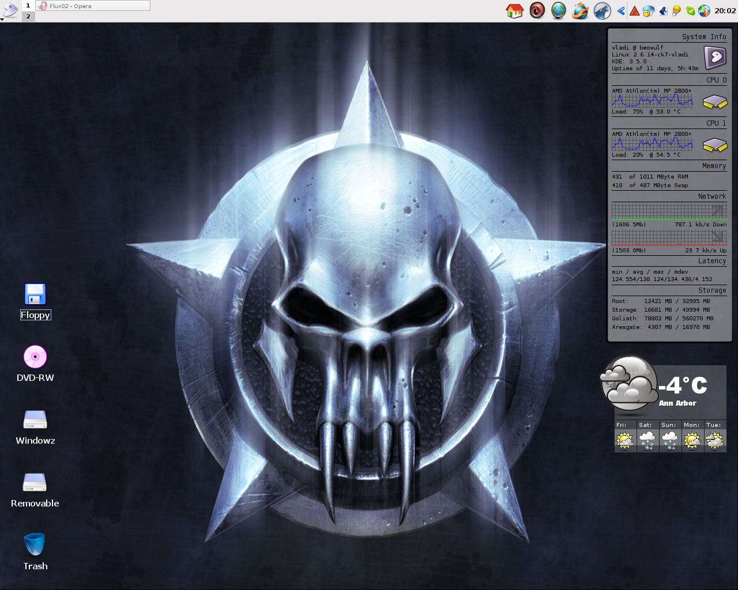Click the red triangle tray icon
The height and width of the screenshot is (590, 738).
coord(634,11)
